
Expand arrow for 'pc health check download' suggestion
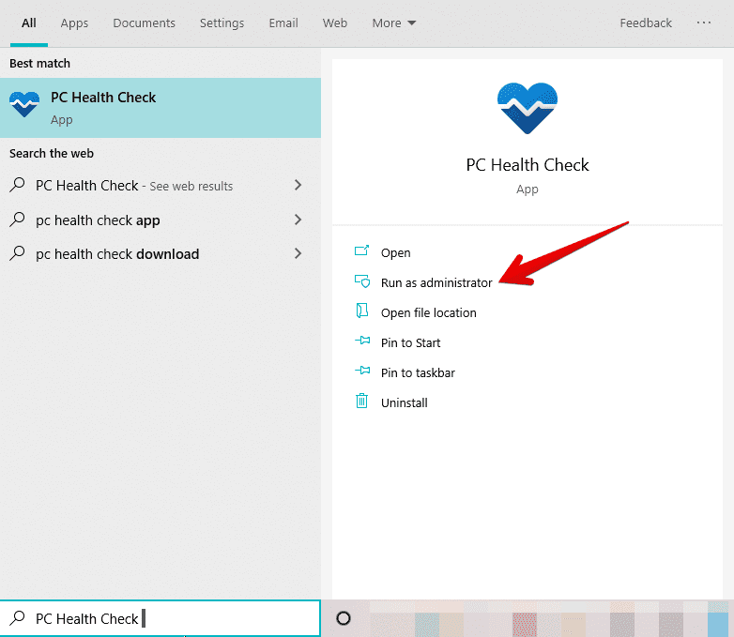click(x=298, y=253)
